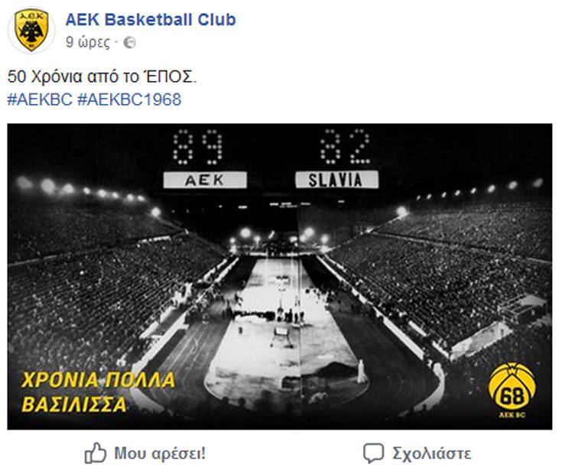The height and width of the screenshot is (471, 562).
Task: Click the AEK Basketball Club page name
Action: tap(151, 19)
